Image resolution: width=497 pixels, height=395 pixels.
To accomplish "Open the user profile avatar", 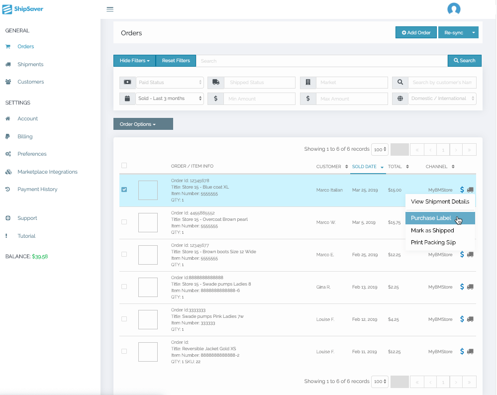I will [454, 9].
